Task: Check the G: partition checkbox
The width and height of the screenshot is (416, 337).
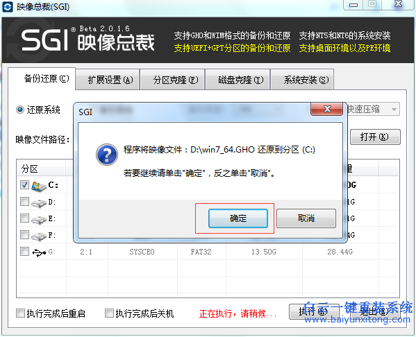Action: 24,251
